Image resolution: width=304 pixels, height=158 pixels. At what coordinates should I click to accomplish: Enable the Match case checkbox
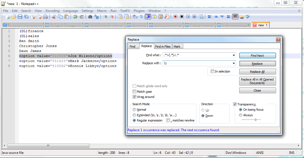coord(135,92)
